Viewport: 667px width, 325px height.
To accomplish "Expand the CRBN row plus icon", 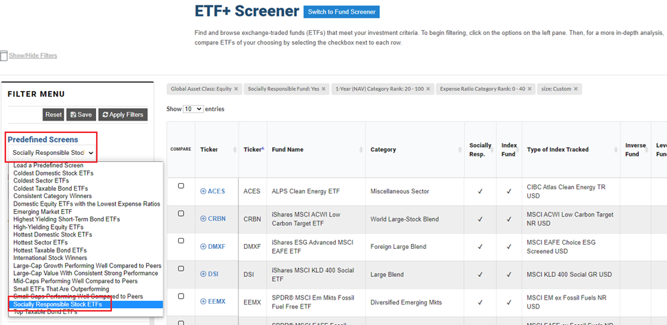I will click(x=203, y=219).
